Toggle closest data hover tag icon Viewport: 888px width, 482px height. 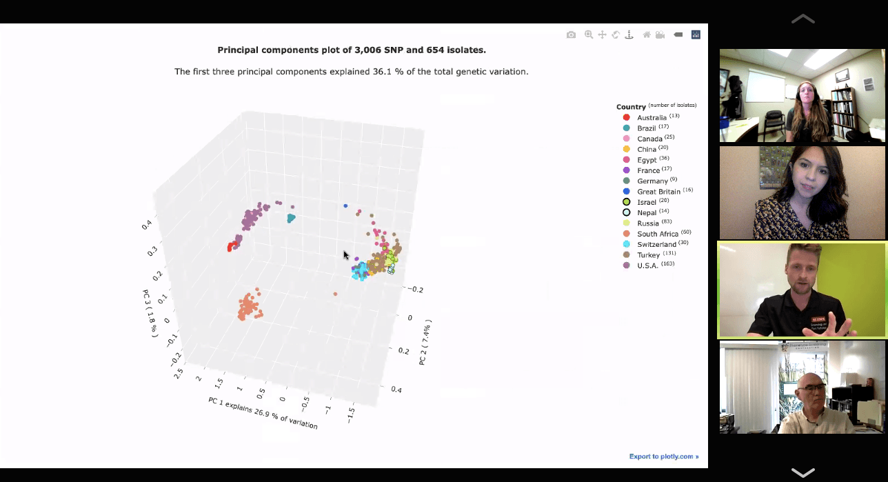[x=678, y=34]
